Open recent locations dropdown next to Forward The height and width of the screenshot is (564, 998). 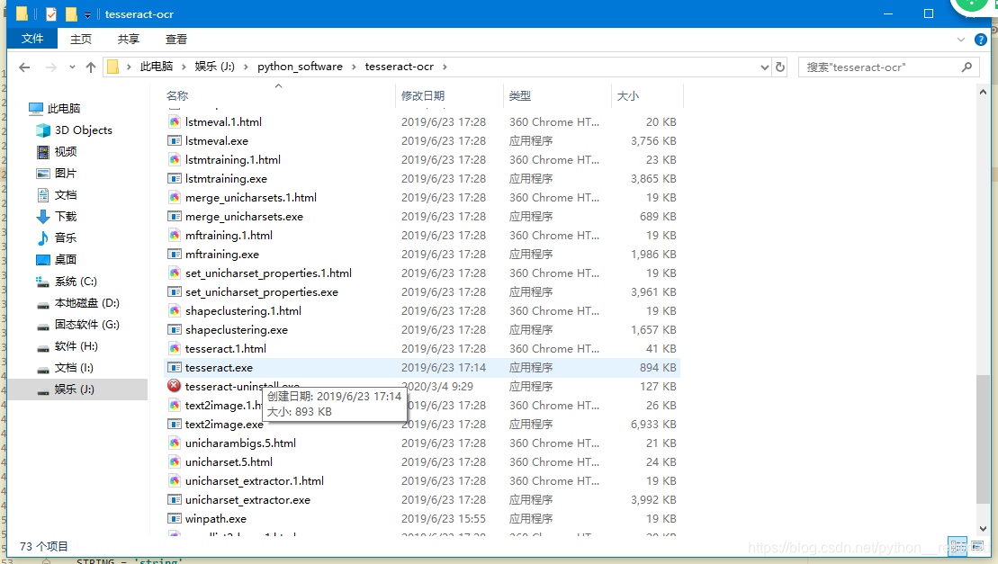click(x=72, y=67)
